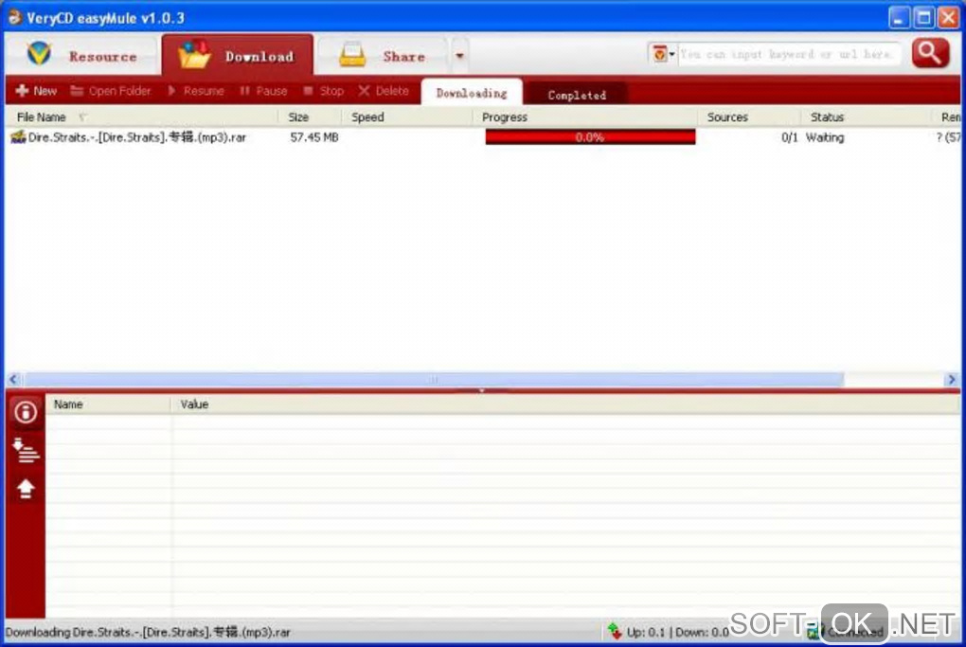Collapse the details pane splitter arrow
The width and height of the screenshot is (966, 647).
(x=482, y=390)
